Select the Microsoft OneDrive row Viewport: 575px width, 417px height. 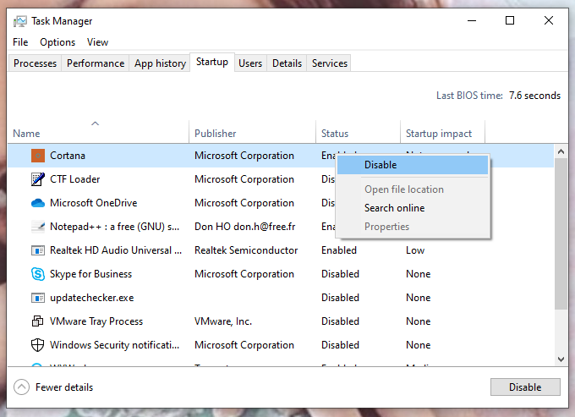point(281,203)
